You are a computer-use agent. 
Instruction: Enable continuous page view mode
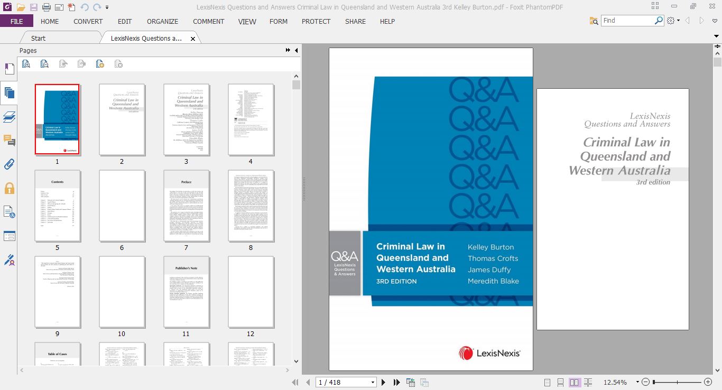click(x=561, y=382)
